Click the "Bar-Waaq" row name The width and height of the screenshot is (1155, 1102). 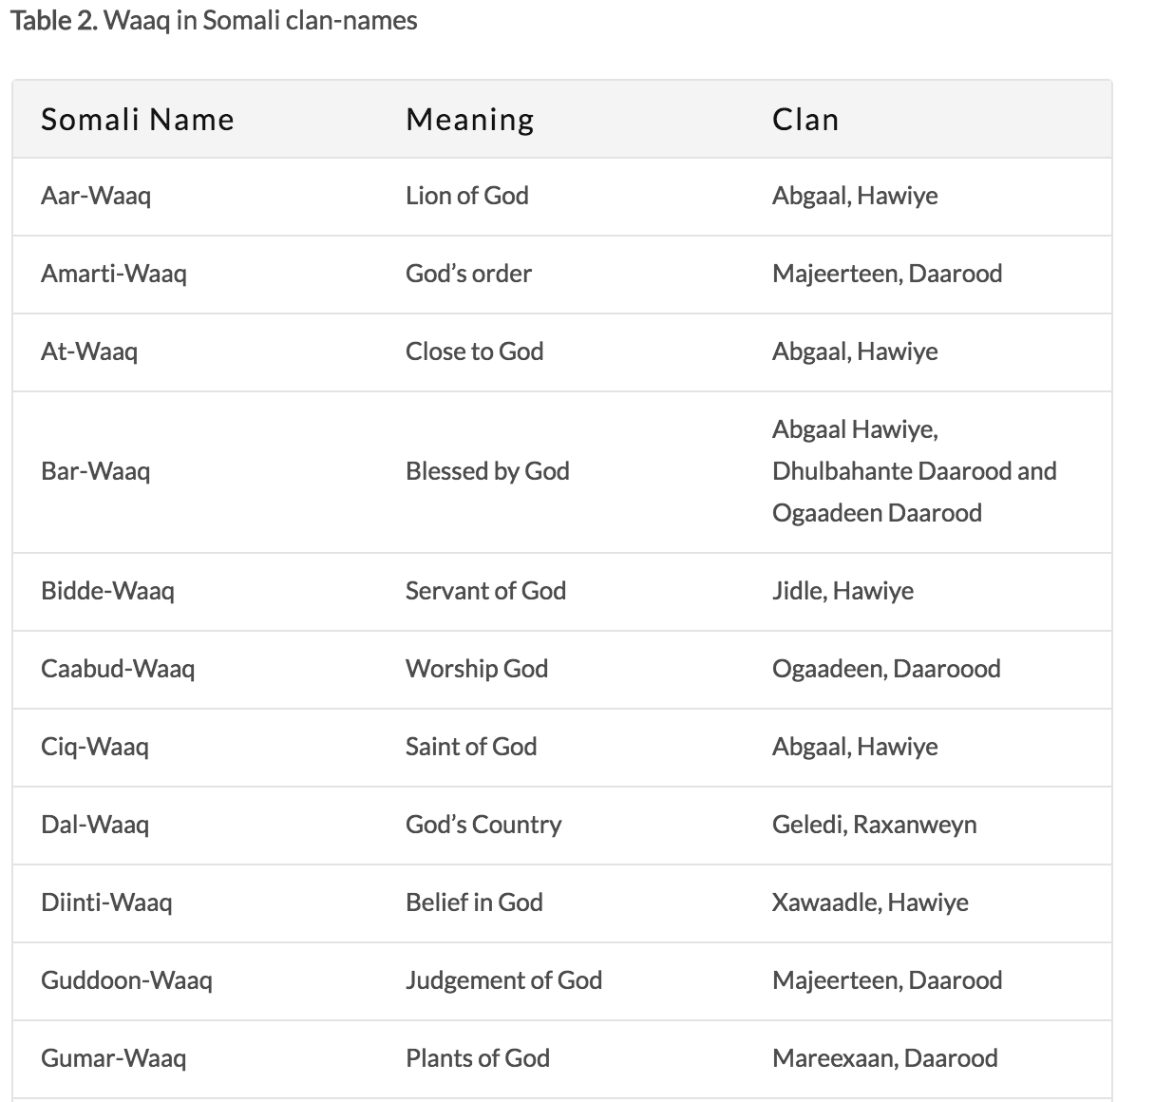tap(96, 471)
